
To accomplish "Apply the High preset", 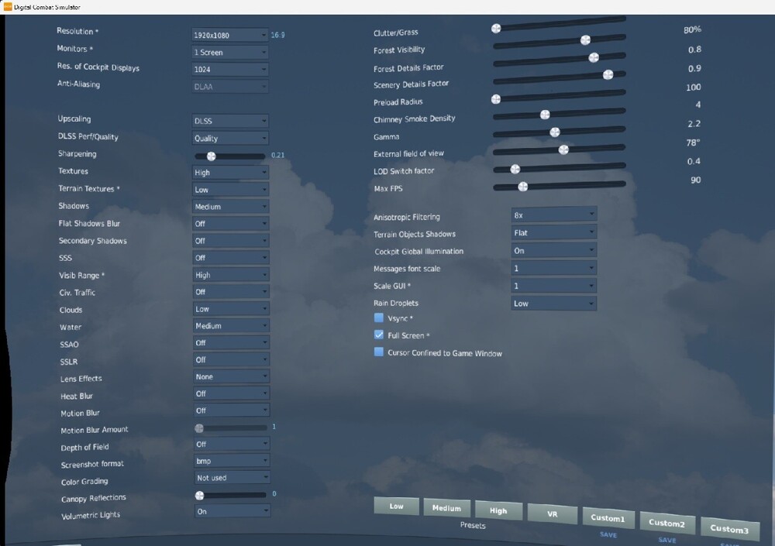I will [x=498, y=510].
